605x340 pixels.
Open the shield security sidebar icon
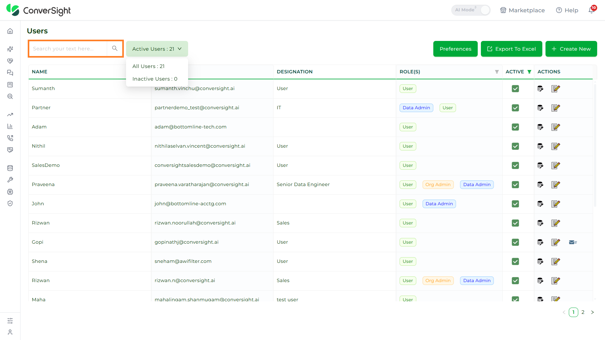click(10, 203)
